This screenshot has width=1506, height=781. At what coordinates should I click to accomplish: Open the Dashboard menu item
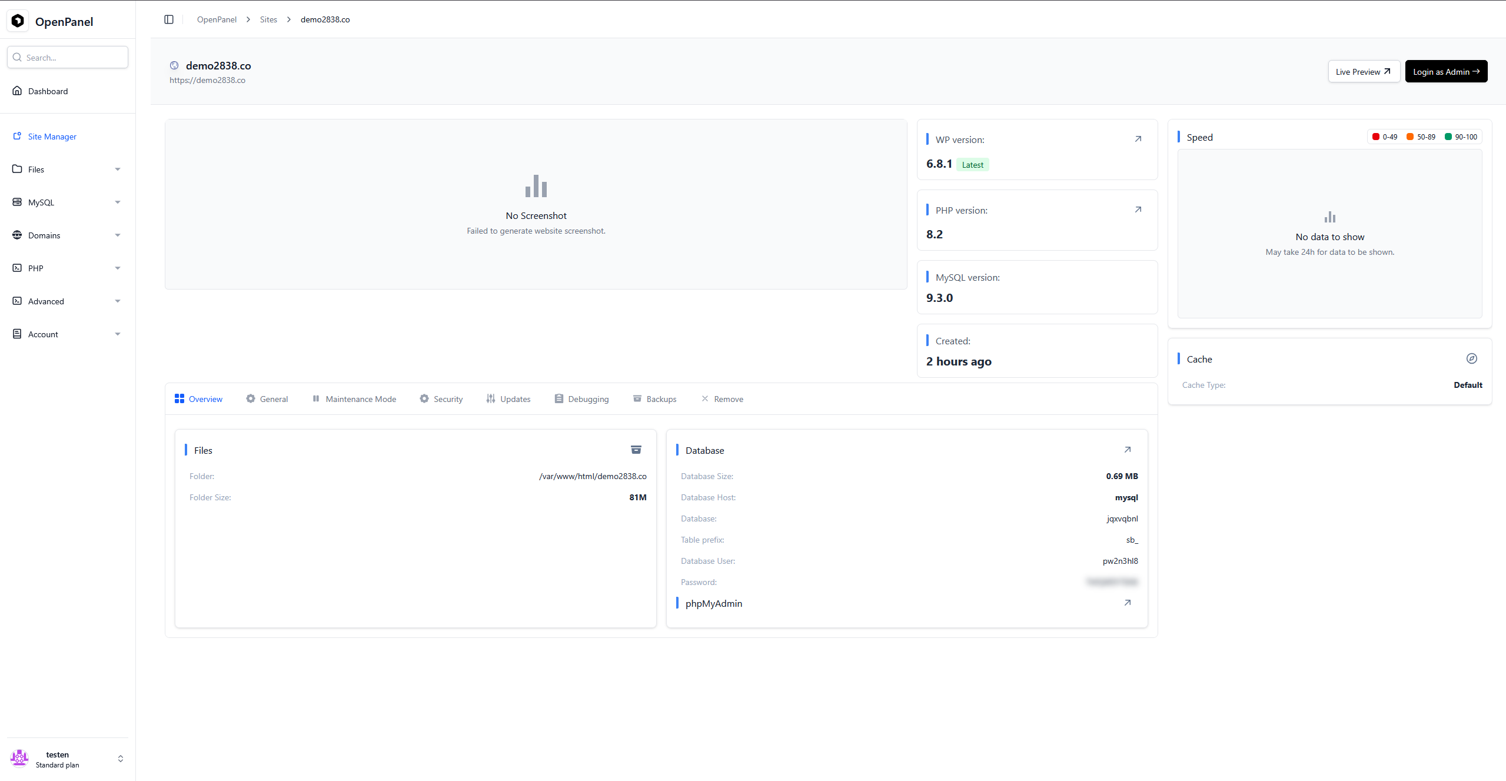point(68,91)
